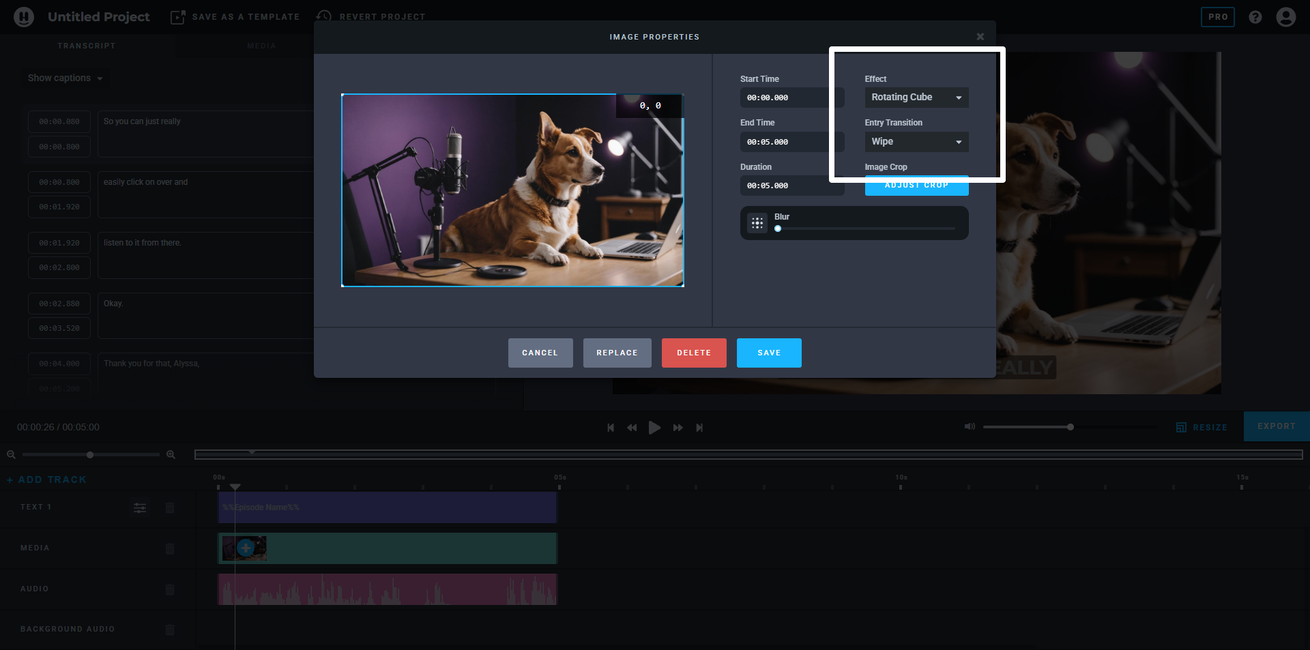Screen dimensions: 1310x650
Task: Open the user account profile icon
Action: [1286, 17]
